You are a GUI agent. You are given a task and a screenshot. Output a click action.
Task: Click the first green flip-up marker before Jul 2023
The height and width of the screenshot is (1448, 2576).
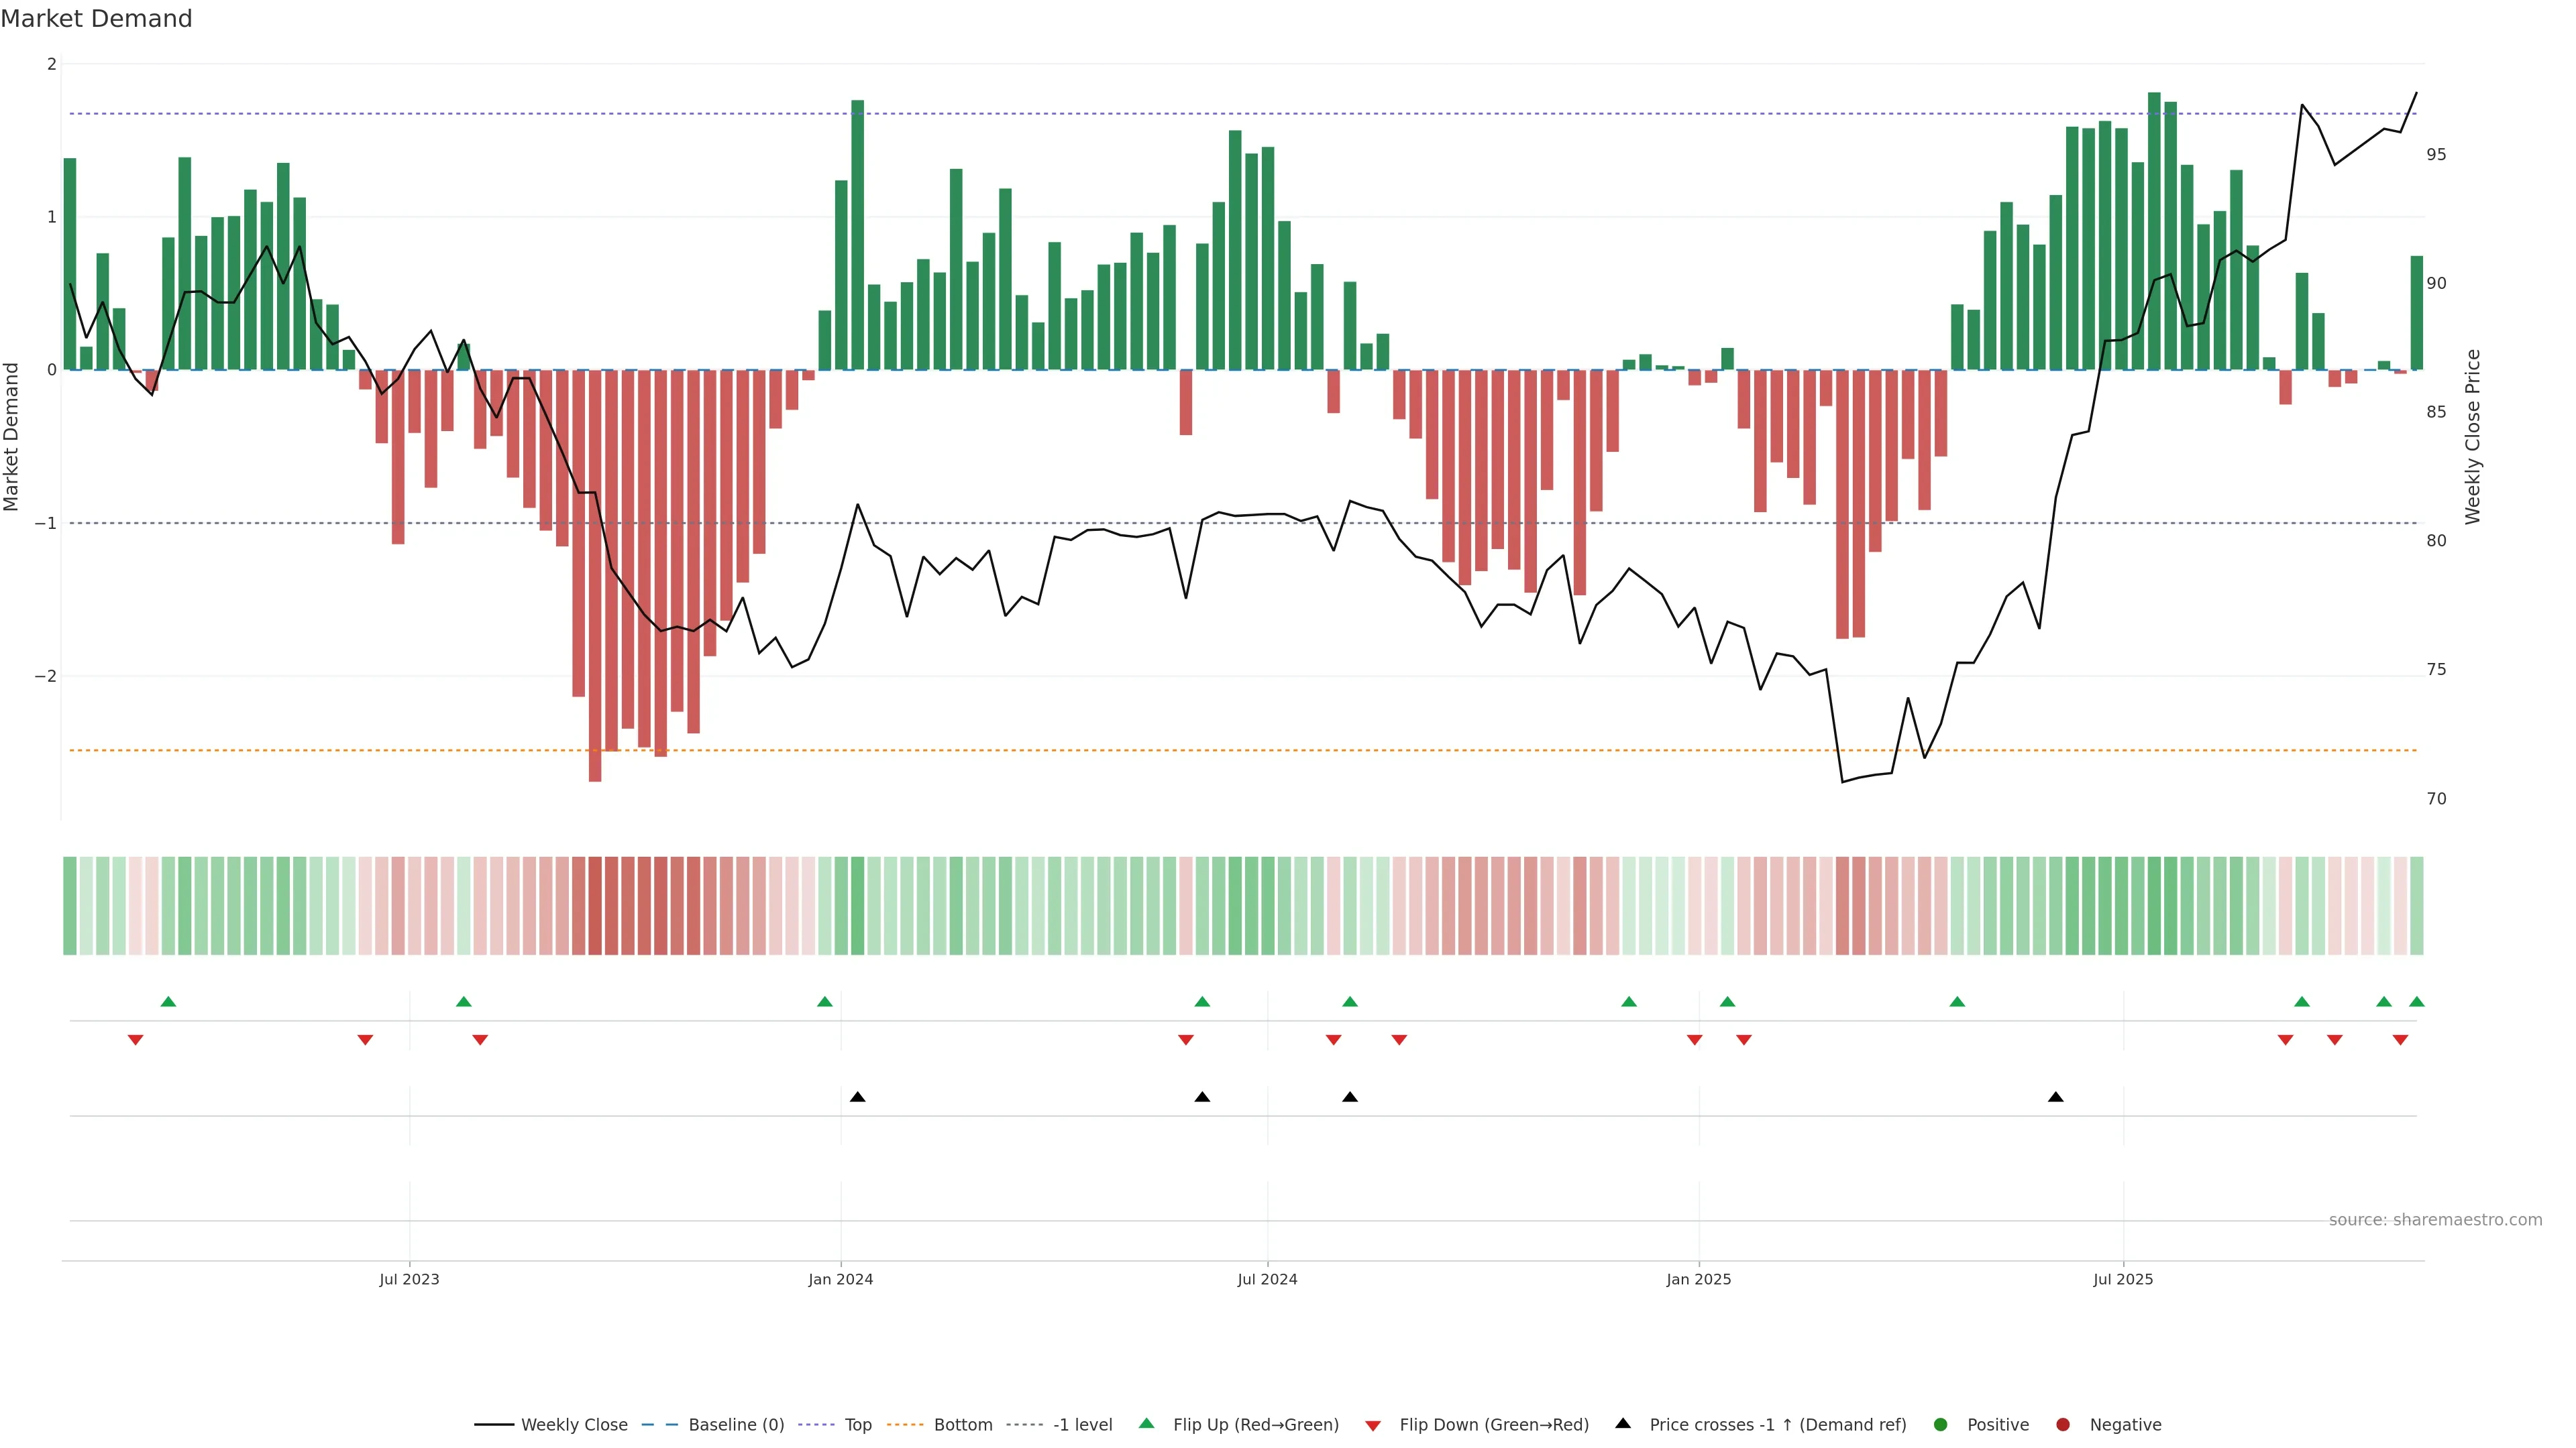click(x=168, y=1002)
